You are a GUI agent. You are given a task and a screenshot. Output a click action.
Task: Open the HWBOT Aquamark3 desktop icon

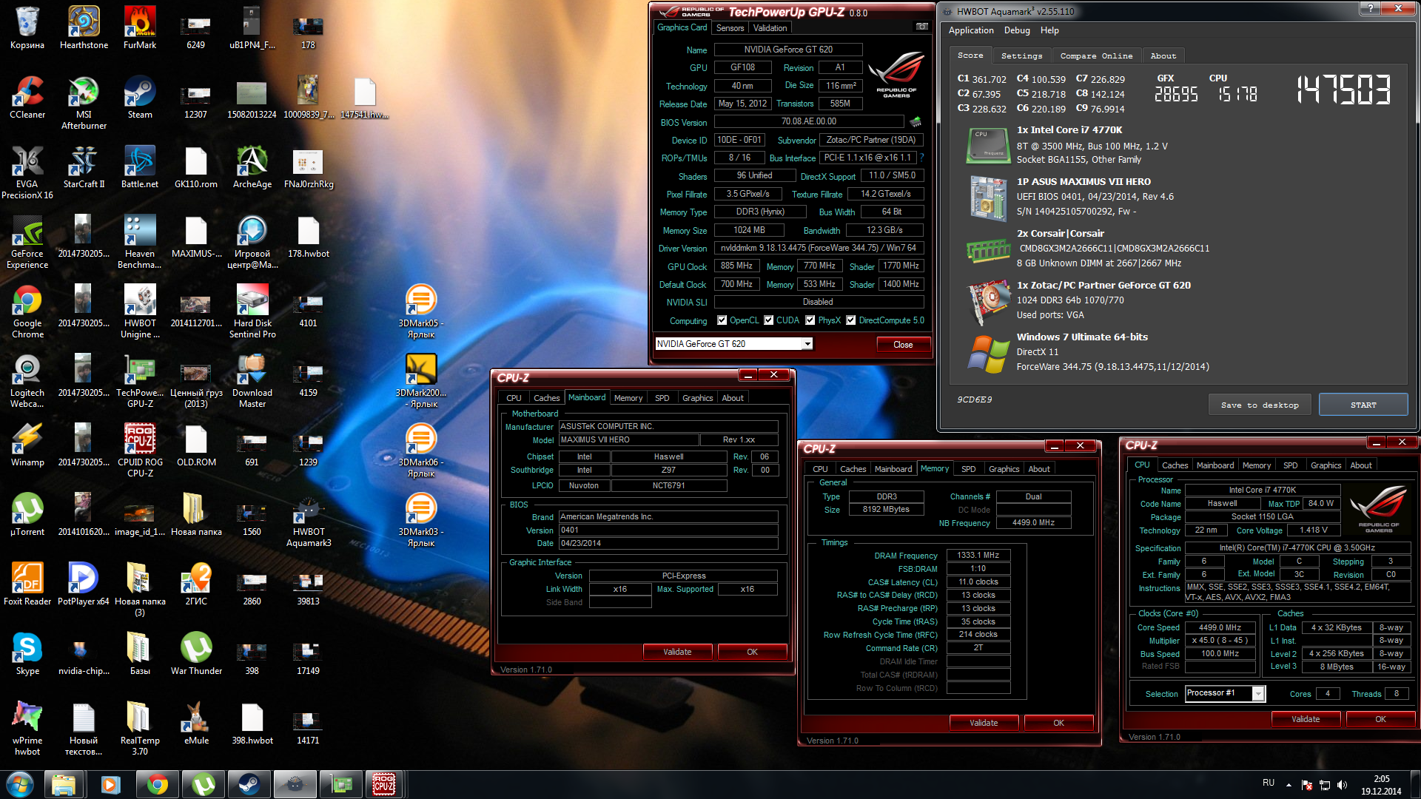point(309,520)
